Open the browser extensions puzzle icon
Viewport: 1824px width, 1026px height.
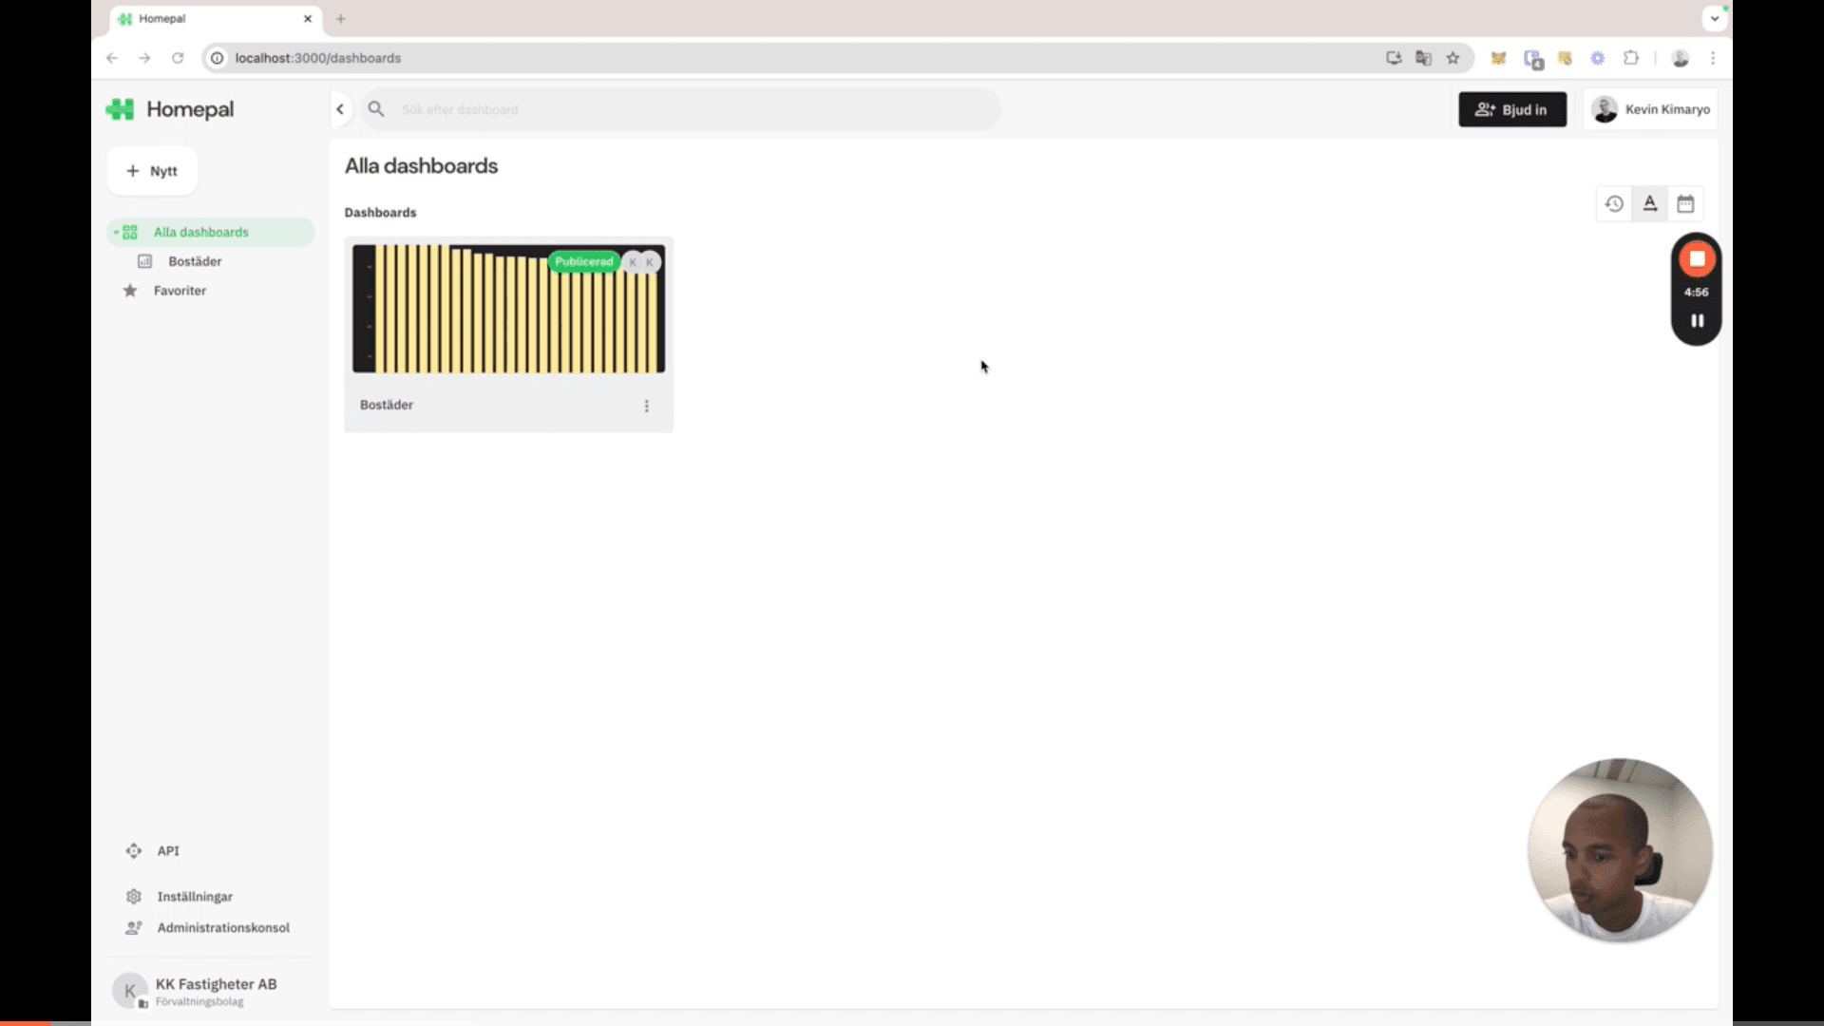(1631, 58)
